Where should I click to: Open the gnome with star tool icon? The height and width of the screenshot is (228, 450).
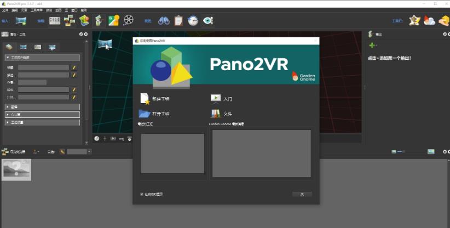coord(415,21)
